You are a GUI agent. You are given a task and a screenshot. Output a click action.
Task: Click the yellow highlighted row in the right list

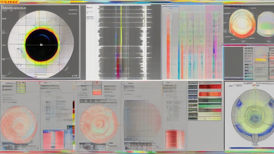pos(261,60)
